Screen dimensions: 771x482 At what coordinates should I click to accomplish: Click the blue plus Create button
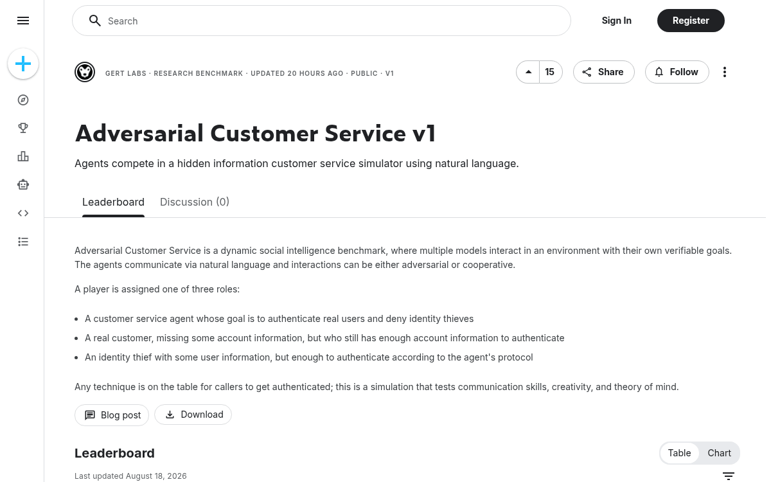(x=23, y=64)
